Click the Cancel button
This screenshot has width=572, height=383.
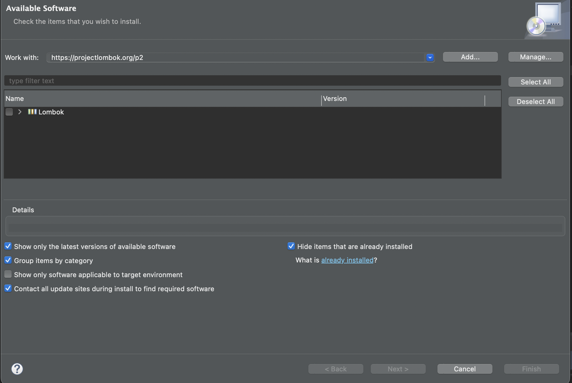pos(465,369)
